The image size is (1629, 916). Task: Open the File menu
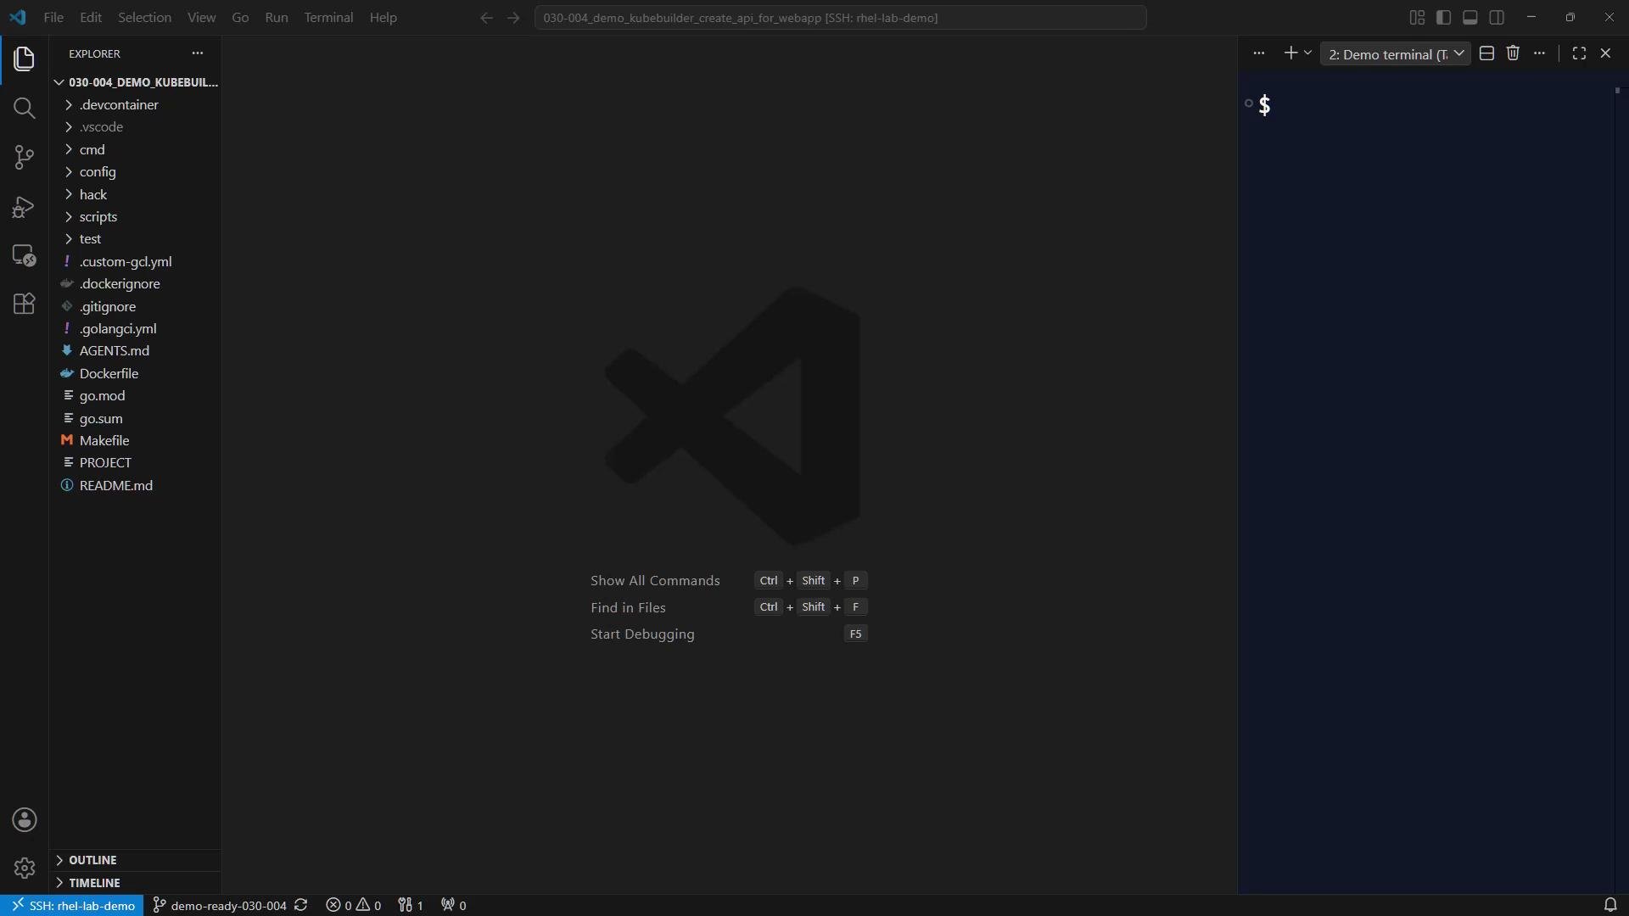[x=53, y=17]
